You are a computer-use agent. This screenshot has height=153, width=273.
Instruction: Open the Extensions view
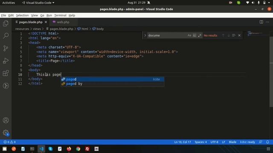tap(6, 73)
